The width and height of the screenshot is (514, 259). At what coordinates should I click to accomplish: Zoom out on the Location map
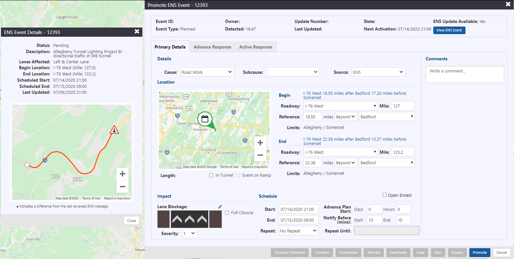click(260, 155)
